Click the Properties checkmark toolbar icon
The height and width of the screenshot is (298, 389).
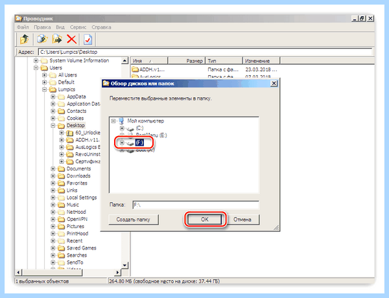(x=88, y=39)
